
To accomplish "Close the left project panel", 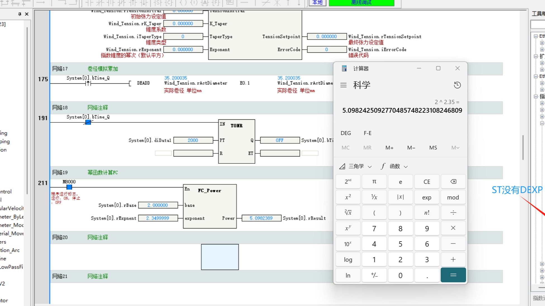I will pyautogui.click(x=27, y=14).
